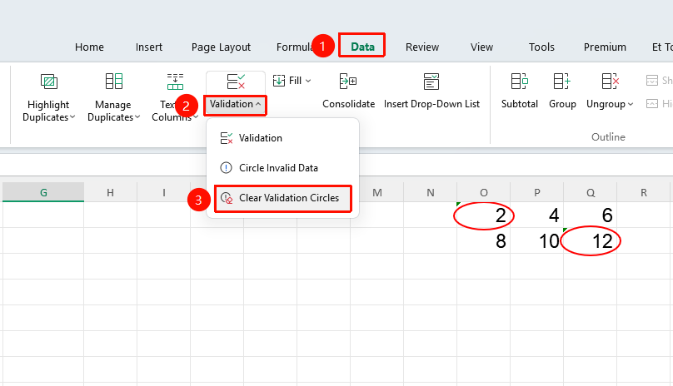
Task: Open the Formulas tab
Action: [x=295, y=47]
